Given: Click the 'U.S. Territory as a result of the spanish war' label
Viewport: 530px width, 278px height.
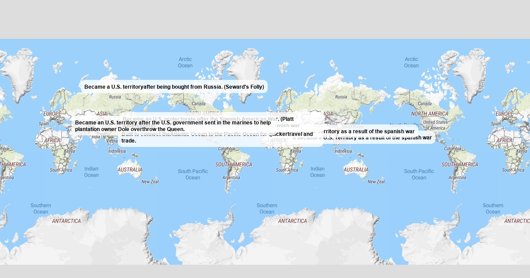Looking at the screenshot, I should 378,138.
